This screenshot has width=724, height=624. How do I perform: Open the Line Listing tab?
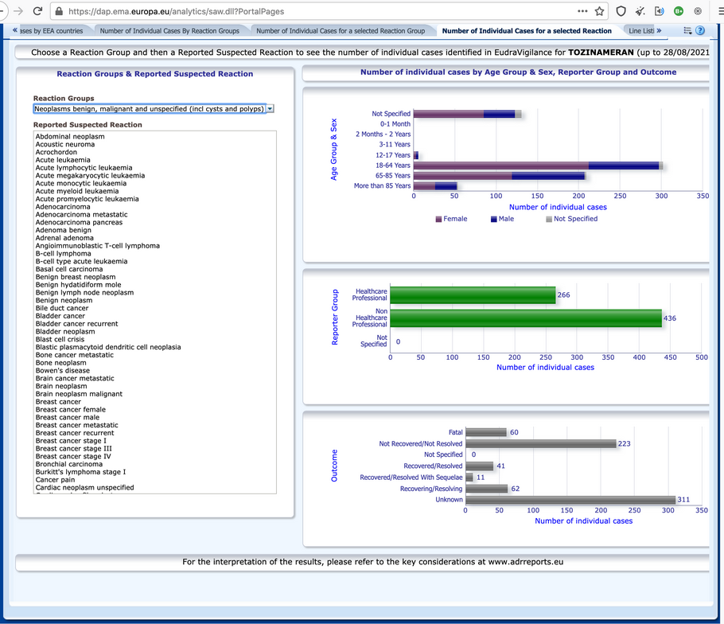[x=641, y=31]
